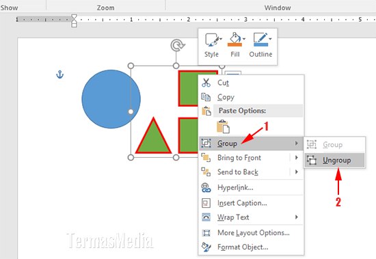Select Wrap Text menu entry
The height and width of the screenshot is (259, 376).
252,217
